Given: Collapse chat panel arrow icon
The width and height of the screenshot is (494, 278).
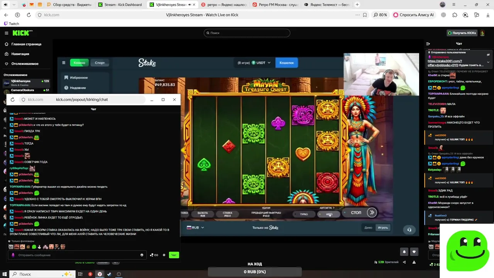Looking at the screenshot, I should pos(428,44).
